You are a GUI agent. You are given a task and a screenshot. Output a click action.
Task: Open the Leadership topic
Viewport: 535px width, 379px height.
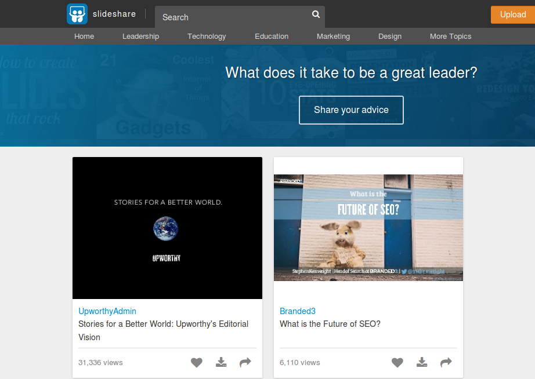[x=140, y=37]
